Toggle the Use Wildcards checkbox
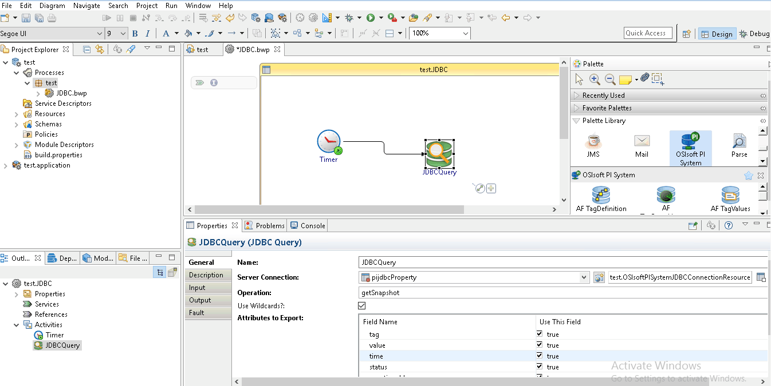The image size is (771, 386). (362, 306)
